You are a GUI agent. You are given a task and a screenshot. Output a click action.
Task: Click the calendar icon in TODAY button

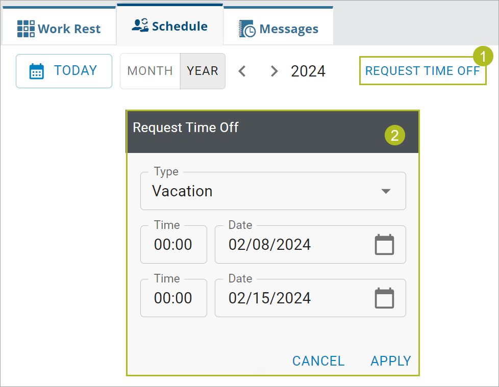pos(37,71)
